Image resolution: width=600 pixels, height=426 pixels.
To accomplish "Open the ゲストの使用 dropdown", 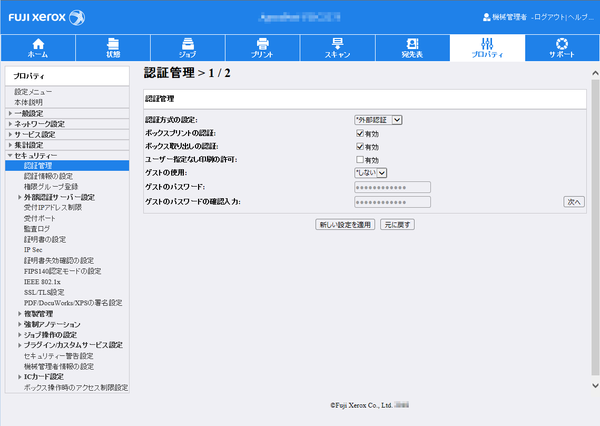I will (370, 172).
